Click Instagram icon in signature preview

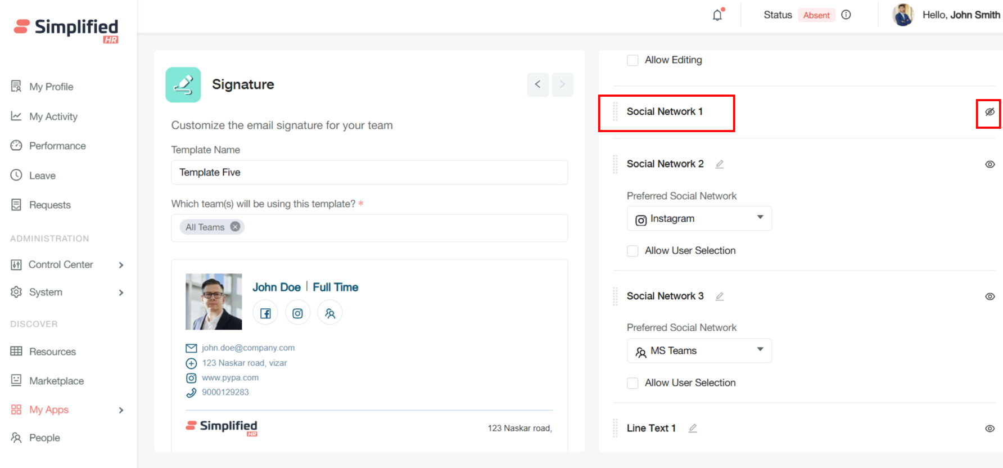297,313
